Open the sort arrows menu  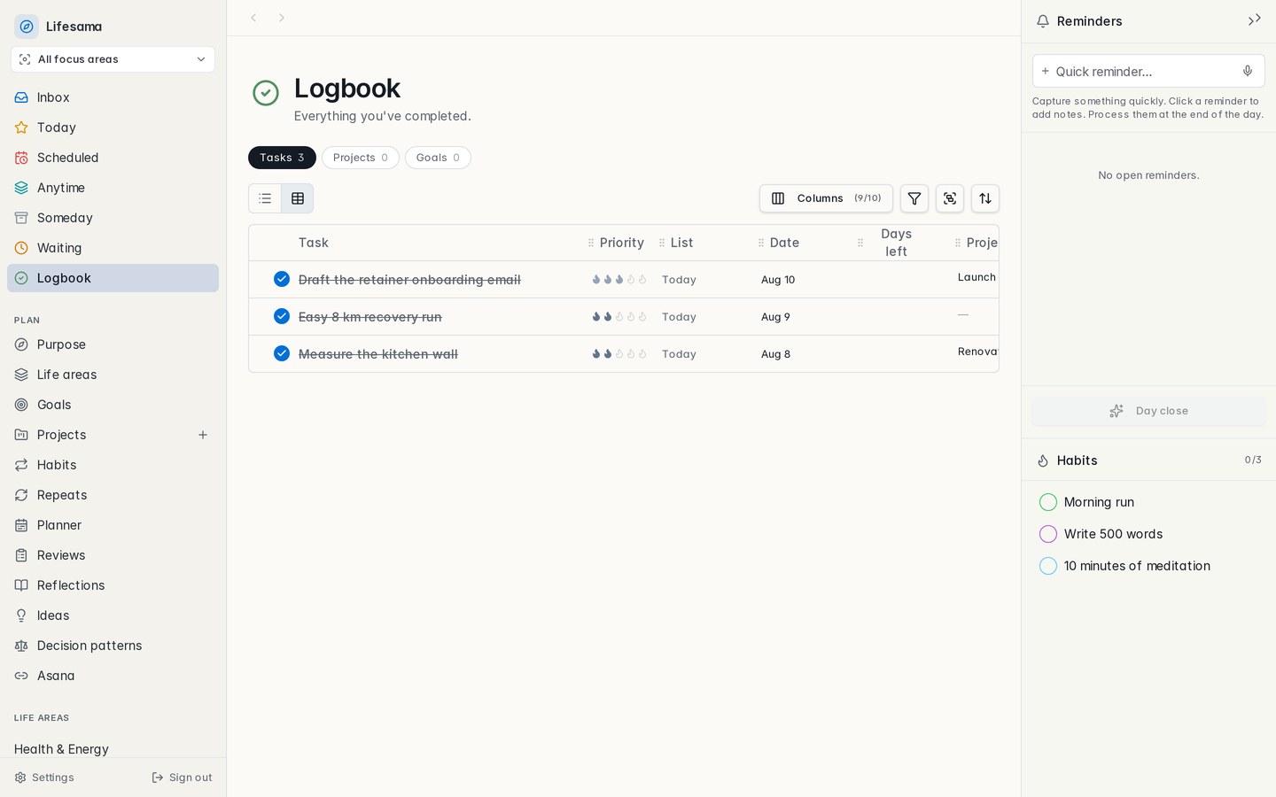985,198
